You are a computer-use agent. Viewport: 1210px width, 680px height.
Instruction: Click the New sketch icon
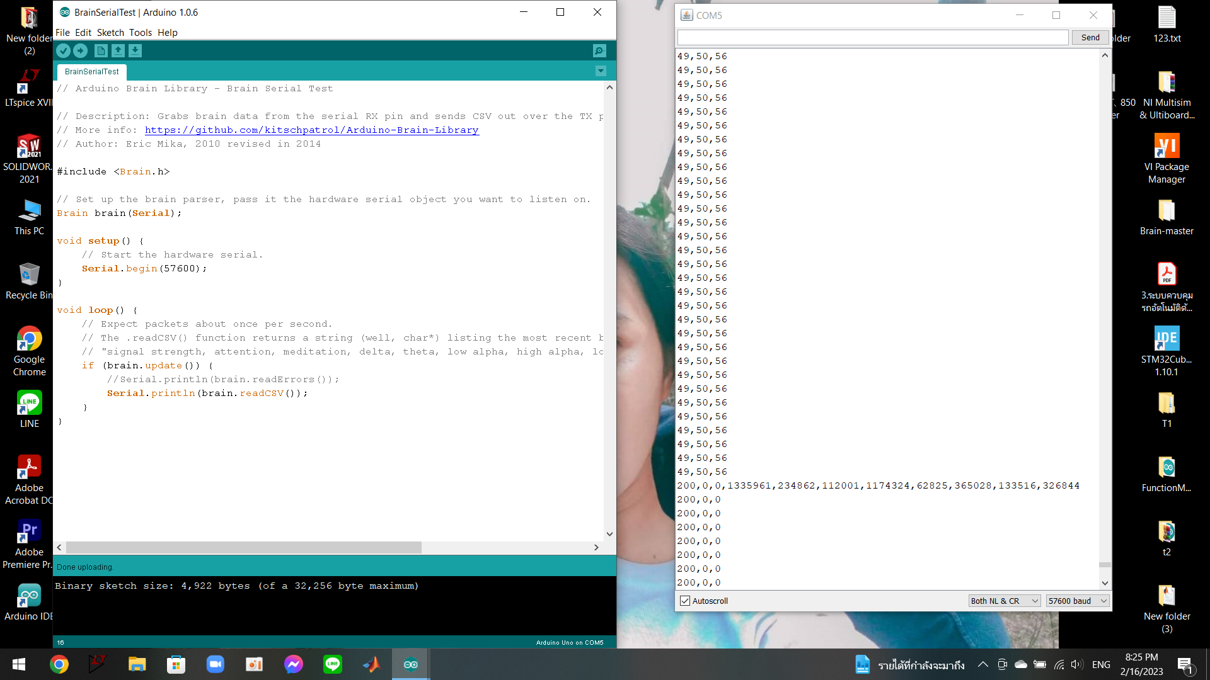coord(101,51)
